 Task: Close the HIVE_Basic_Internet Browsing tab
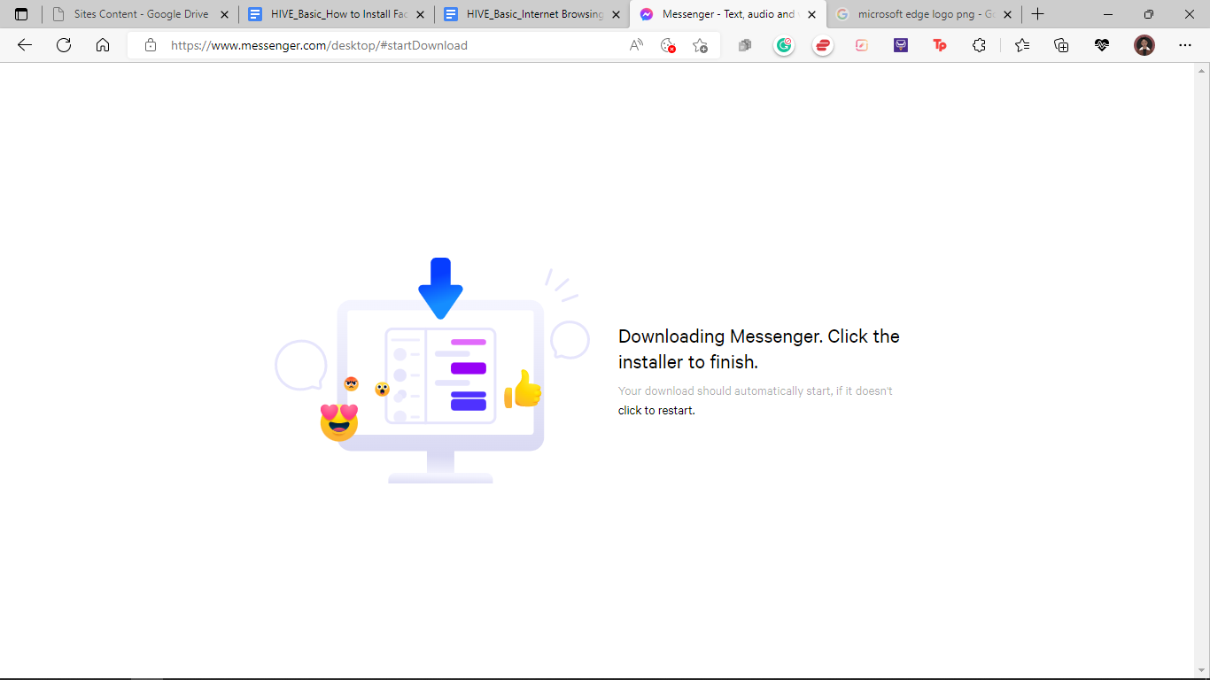coord(616,14)
